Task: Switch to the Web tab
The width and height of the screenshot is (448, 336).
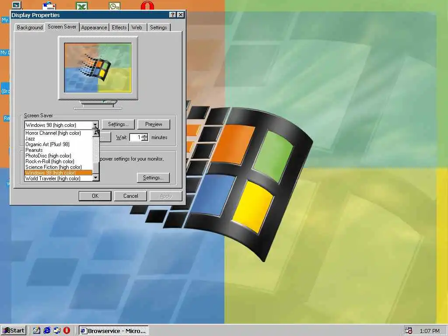Action: (x=137, y=28)
